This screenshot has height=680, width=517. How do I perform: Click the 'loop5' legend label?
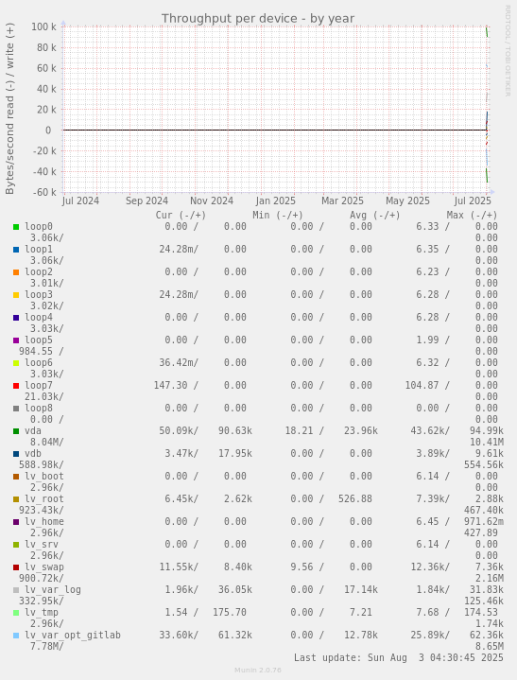(x=39, y=340)
